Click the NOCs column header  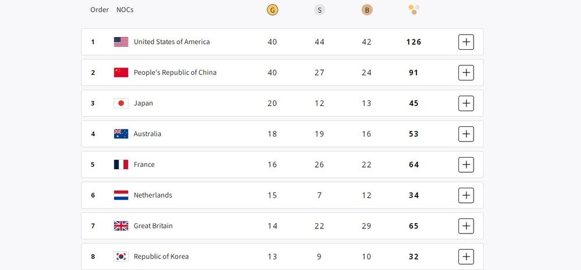tap(125, 10)
